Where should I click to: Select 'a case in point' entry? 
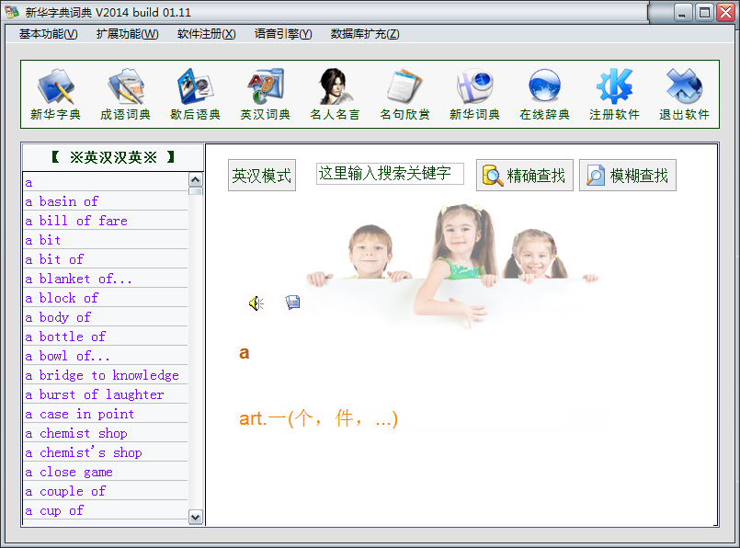click(x=105, y=415)
